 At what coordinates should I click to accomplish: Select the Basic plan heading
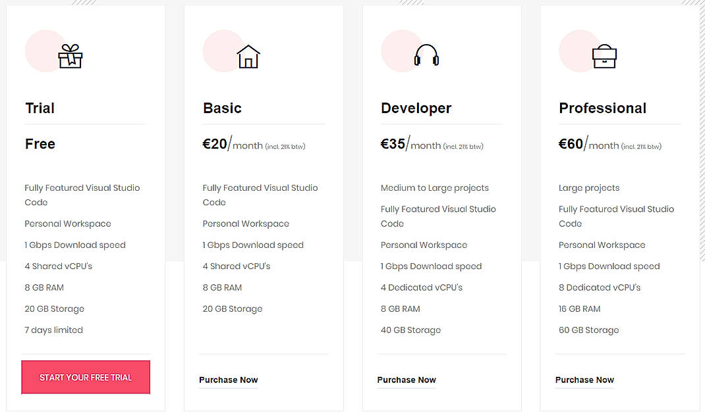point(221,108)
